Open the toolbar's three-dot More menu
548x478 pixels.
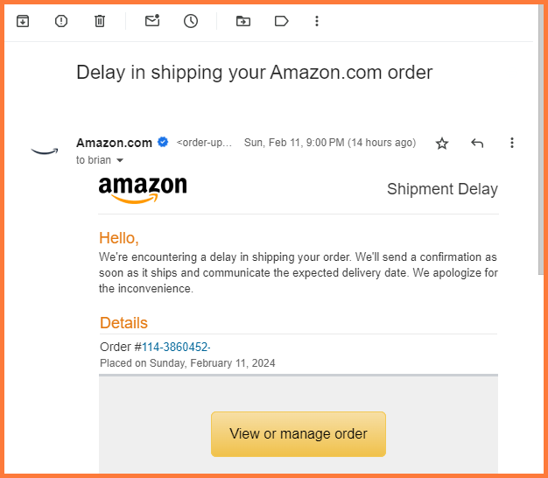coord(317,21)
